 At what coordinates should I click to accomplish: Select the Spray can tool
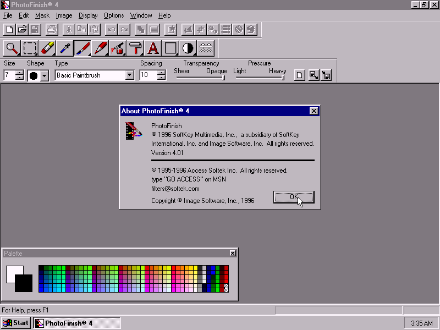[118, 48]
